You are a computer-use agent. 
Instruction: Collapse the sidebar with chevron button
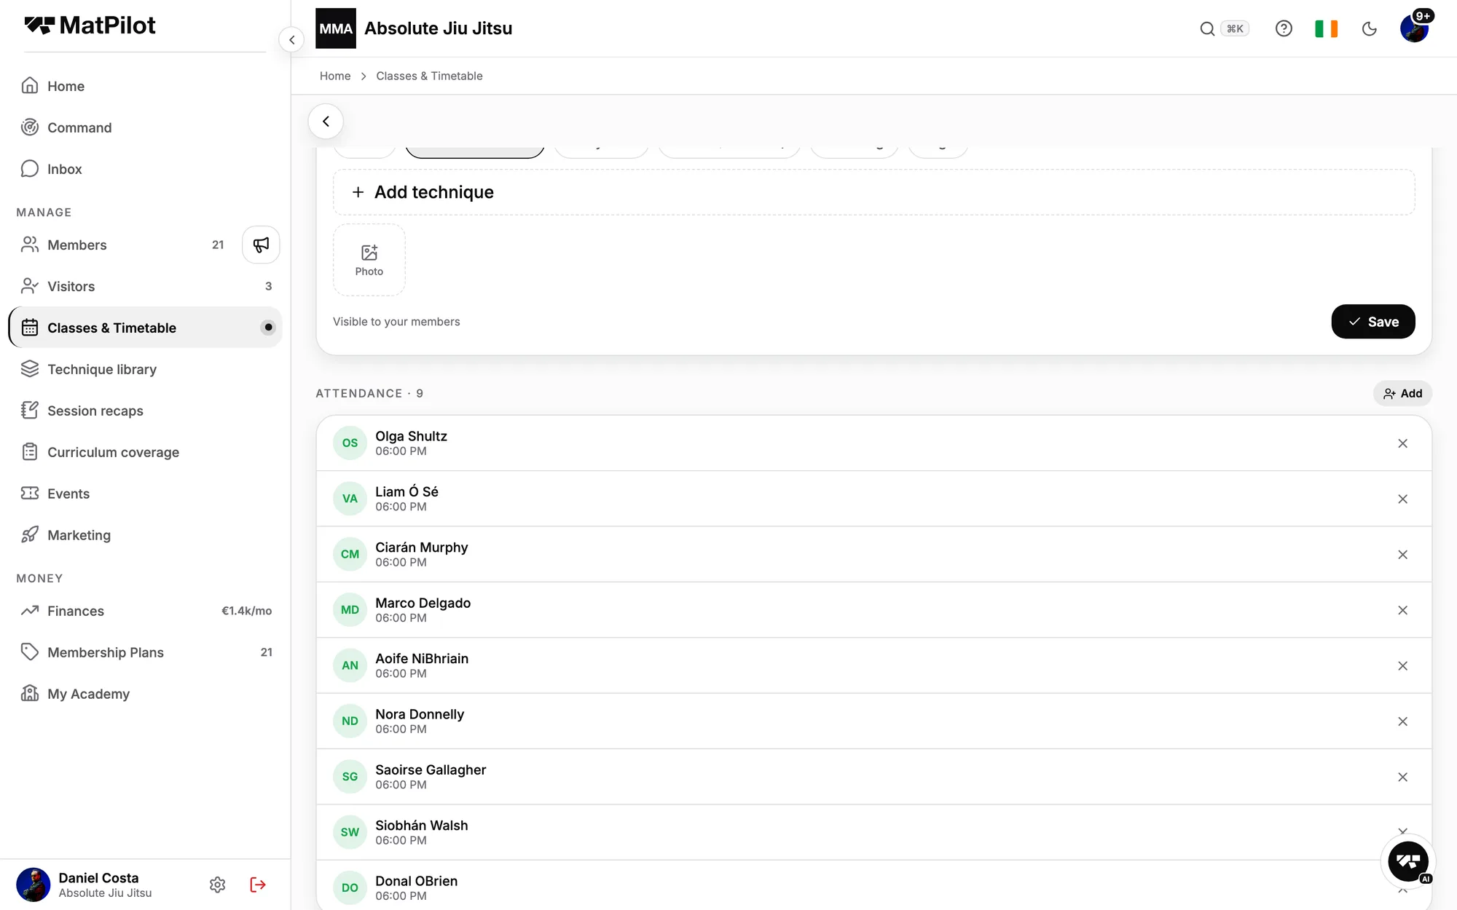291,39
